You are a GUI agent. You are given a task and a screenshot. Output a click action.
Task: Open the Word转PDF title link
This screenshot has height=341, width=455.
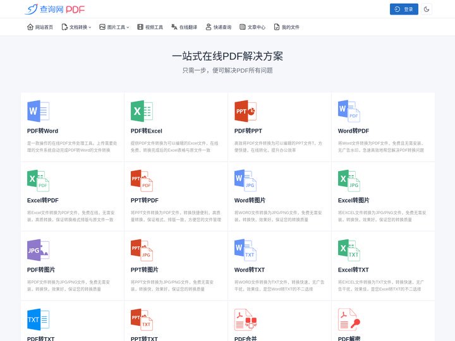(x=353, y=131)
